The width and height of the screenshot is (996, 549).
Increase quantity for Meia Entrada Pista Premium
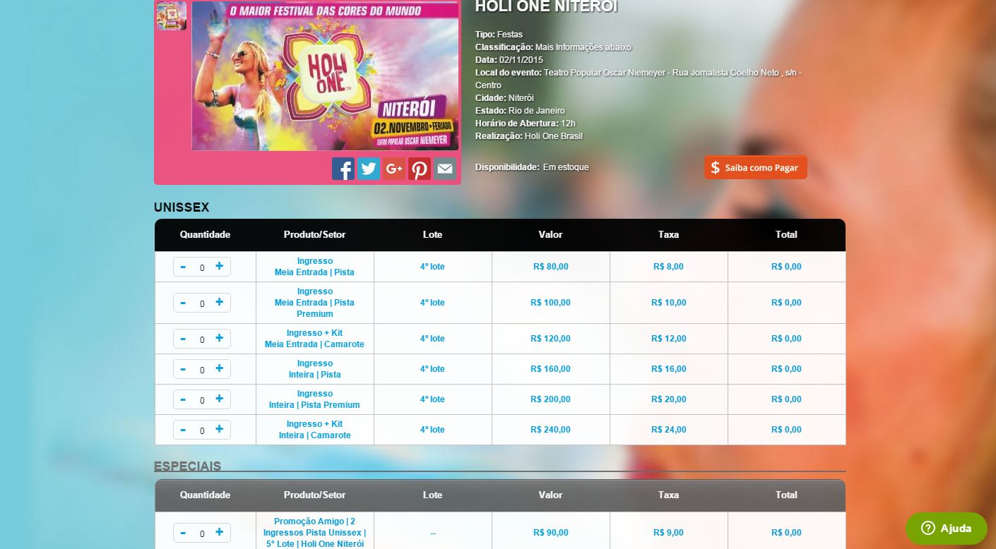[x=219, y=302]
